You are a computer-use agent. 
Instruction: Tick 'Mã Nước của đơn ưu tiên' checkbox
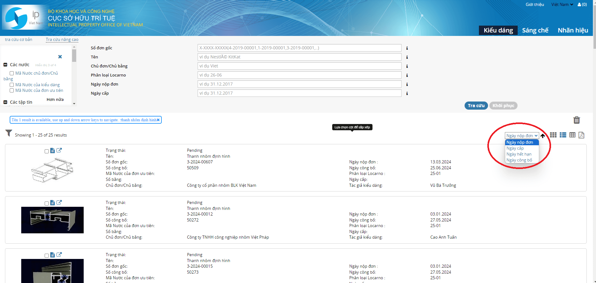[x=12, y=91]
